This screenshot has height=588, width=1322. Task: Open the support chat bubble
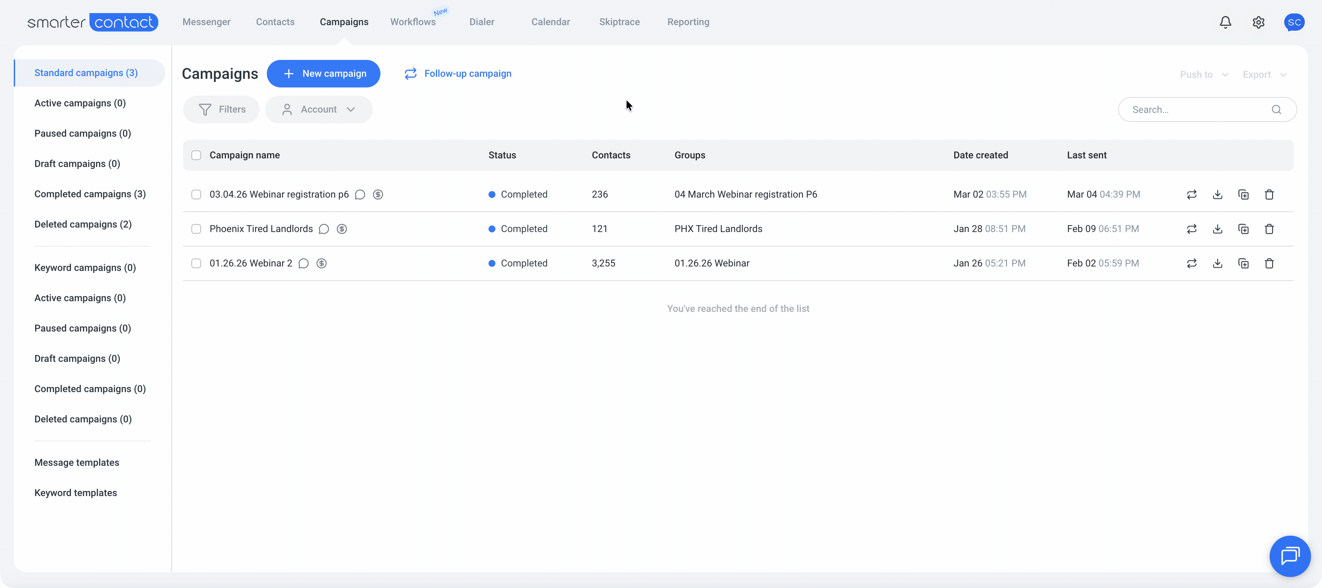(1290, 556)
